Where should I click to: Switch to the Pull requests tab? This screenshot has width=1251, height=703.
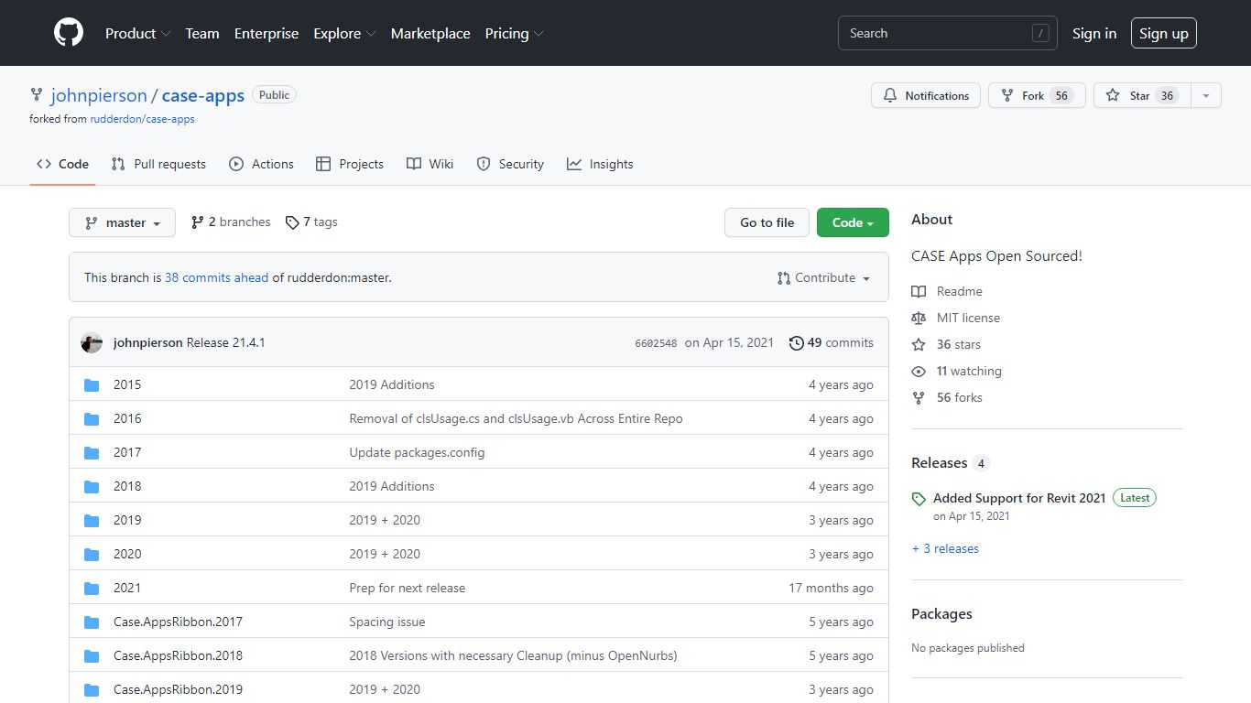click(158, 164)
